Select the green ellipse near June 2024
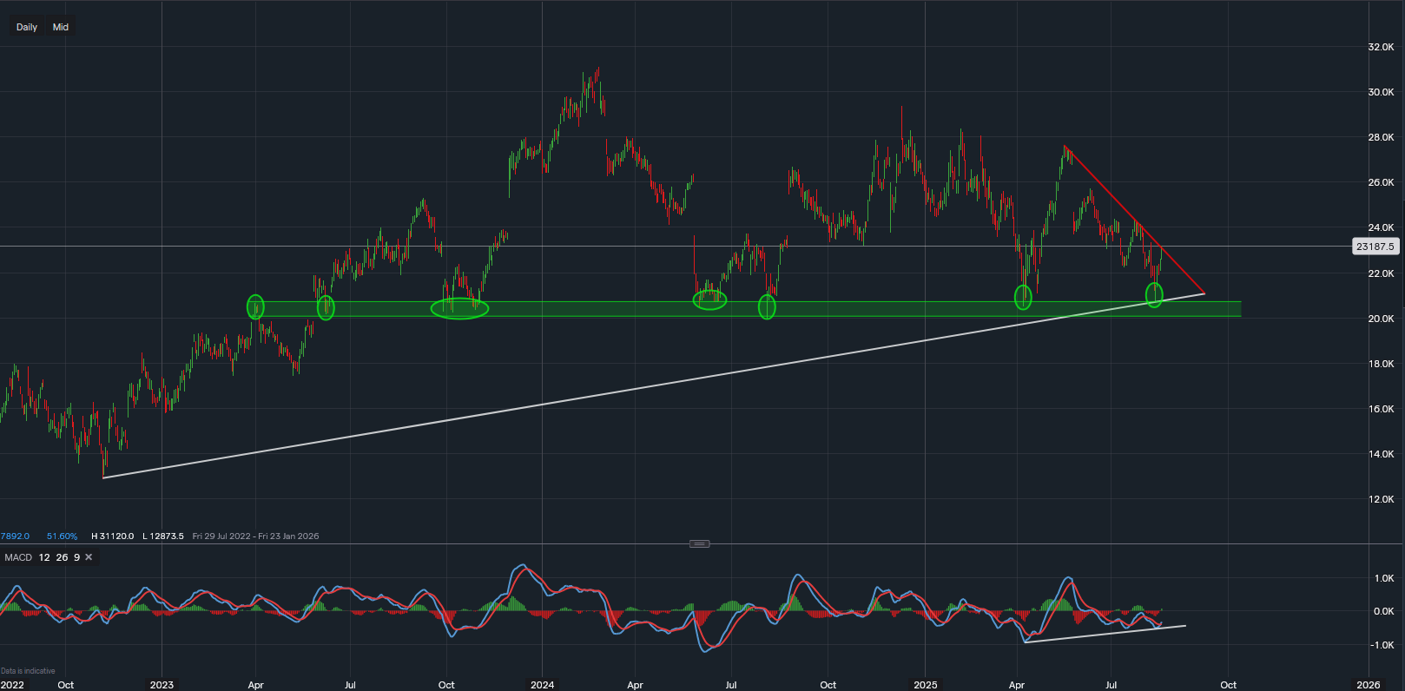The image size is (1405, 691). pyautogui.click(x=709, y=300)
